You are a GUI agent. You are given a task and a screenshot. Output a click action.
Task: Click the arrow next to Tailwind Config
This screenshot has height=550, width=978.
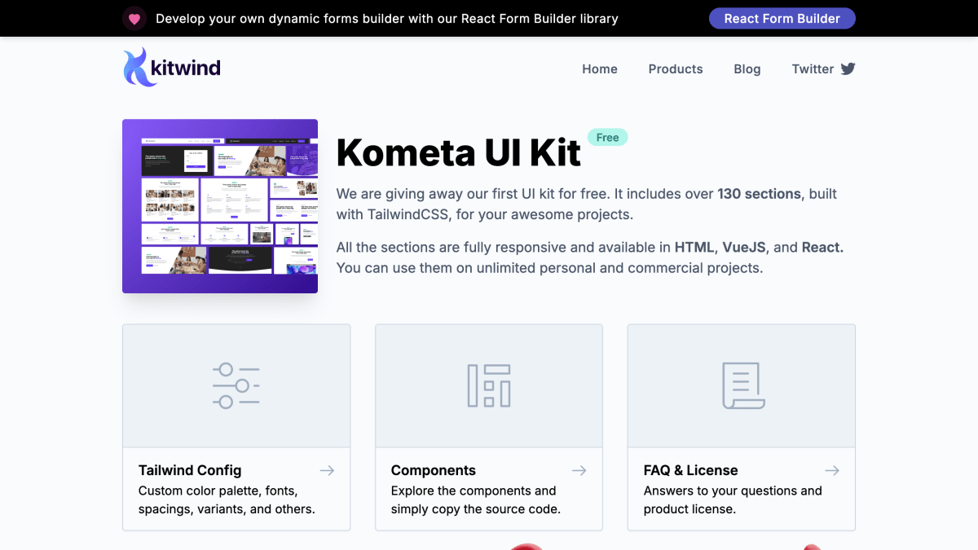pyautogui.click(x=327, y=470)
